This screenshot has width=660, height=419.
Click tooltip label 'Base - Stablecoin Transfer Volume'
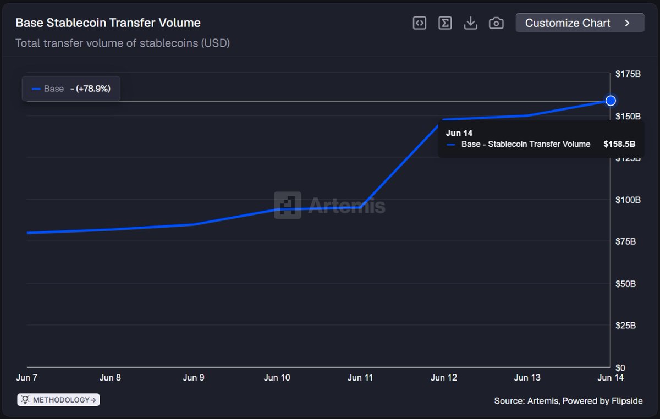[526, 144]
